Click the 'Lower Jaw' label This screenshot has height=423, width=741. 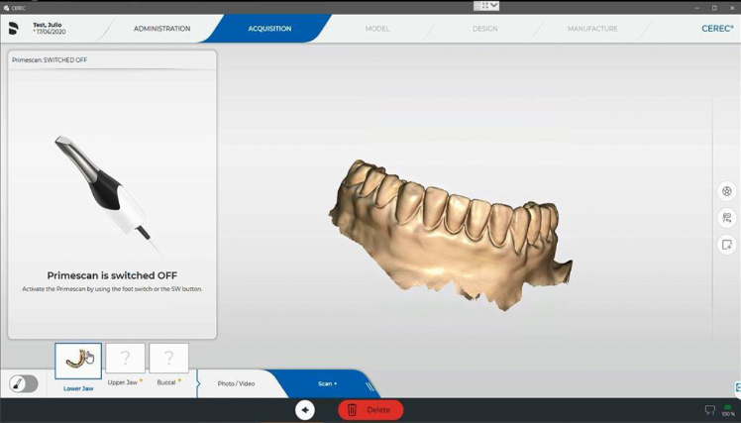pos(78,388)
